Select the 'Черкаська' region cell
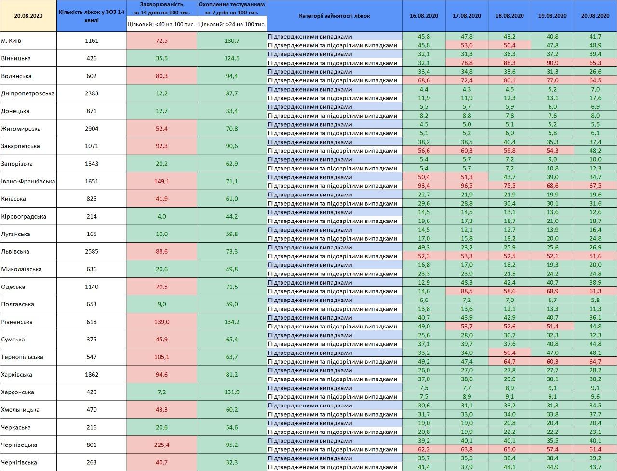This screenshot has height=471, width=617. 28,428
